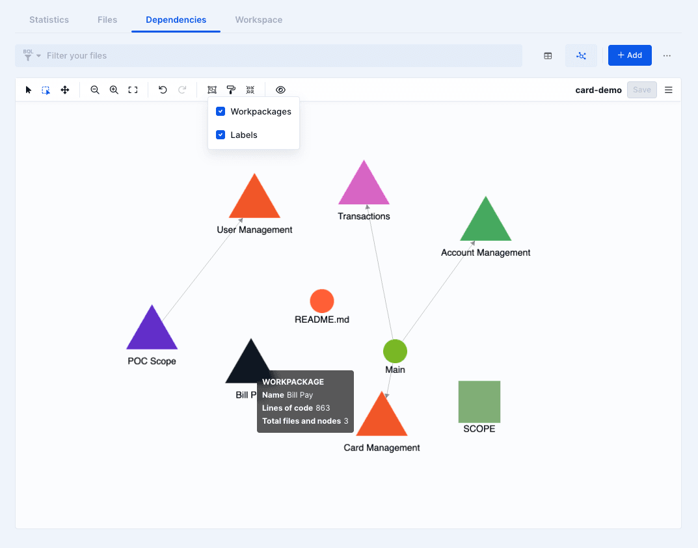Zoom out of the graph
The image size is (698, 548).
coord(95,90)
